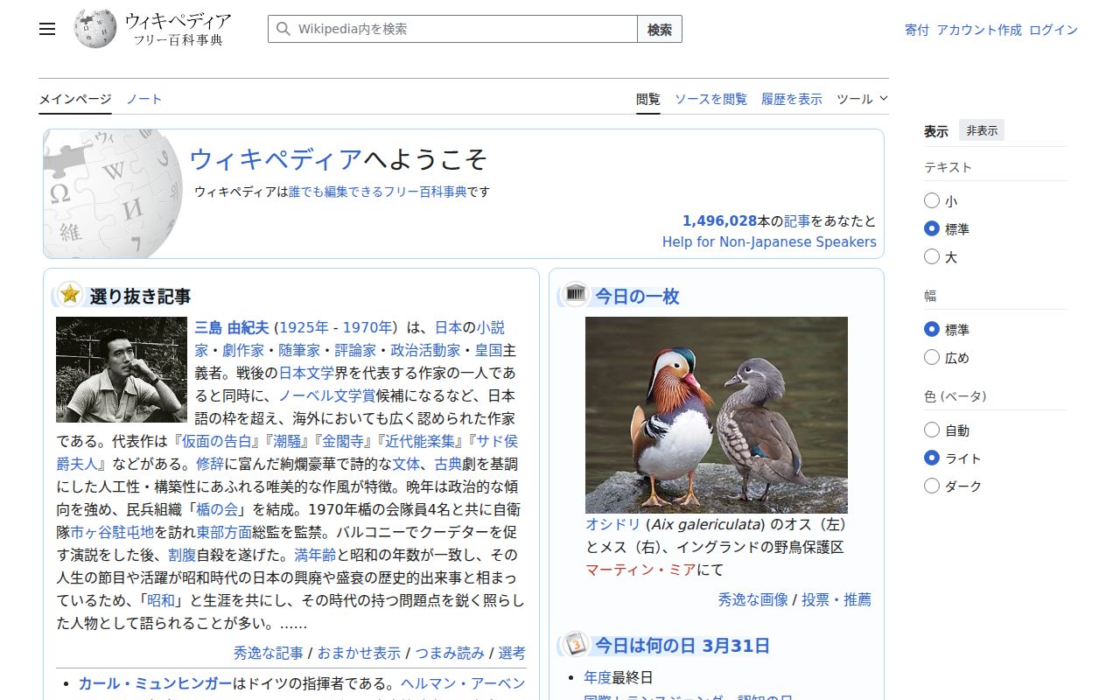The height and width of the screenshot is (700, 1120).
Task: Click the フリー百科事典 link
Action: tap(425, 191)
